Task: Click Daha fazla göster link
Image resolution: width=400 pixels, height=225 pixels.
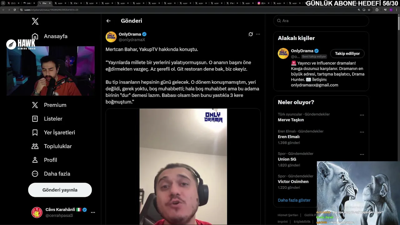Action: pos(294,200)
